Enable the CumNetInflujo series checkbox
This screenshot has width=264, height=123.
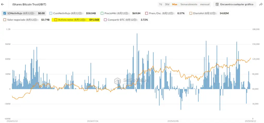point(51,13)
